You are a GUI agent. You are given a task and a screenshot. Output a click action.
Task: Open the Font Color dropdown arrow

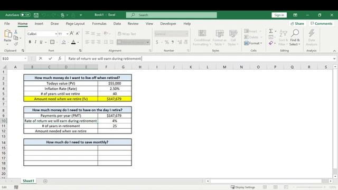tap(78, 42)
